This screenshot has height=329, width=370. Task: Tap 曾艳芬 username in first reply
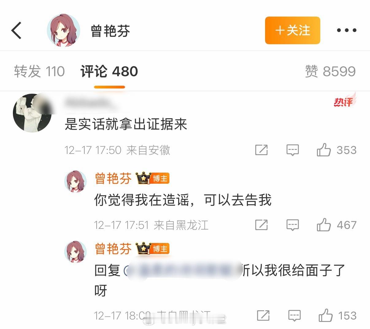113,178
